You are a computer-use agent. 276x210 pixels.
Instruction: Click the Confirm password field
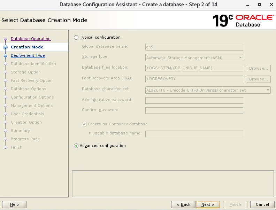tap(194, 110)
